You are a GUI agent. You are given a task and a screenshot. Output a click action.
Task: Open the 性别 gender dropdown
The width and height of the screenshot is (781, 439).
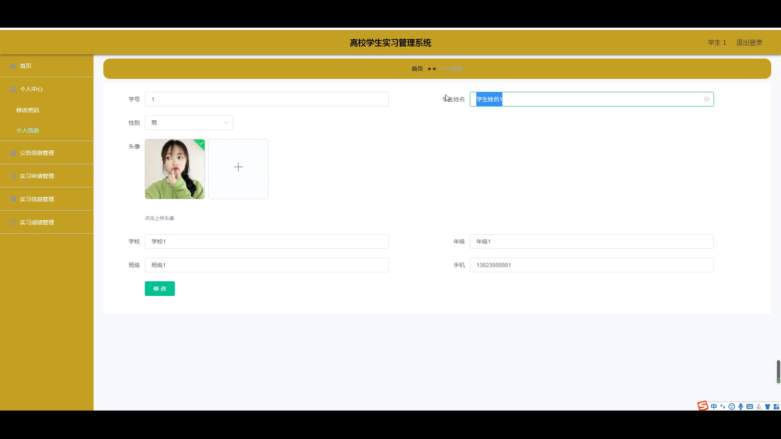point(189,123)
